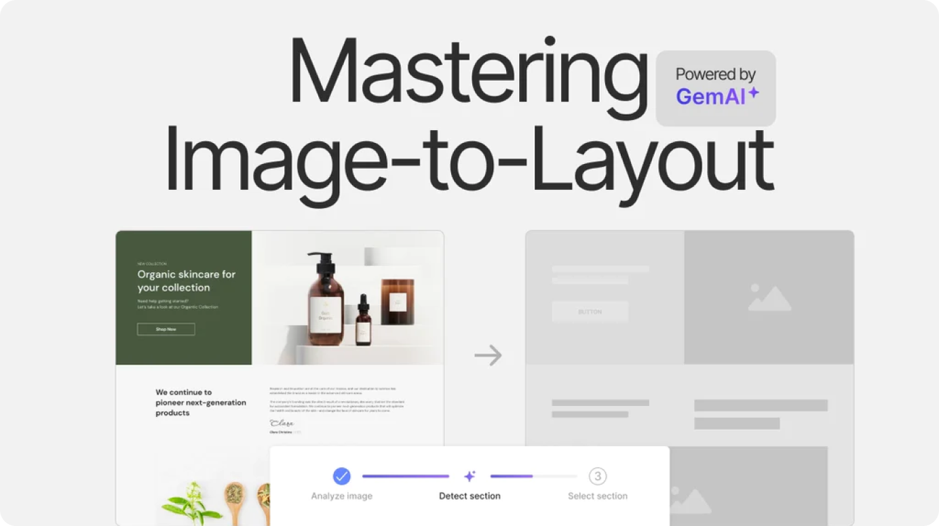939x526 pixels.
Task: Switch to the Detect section tab
Action: 469,495
